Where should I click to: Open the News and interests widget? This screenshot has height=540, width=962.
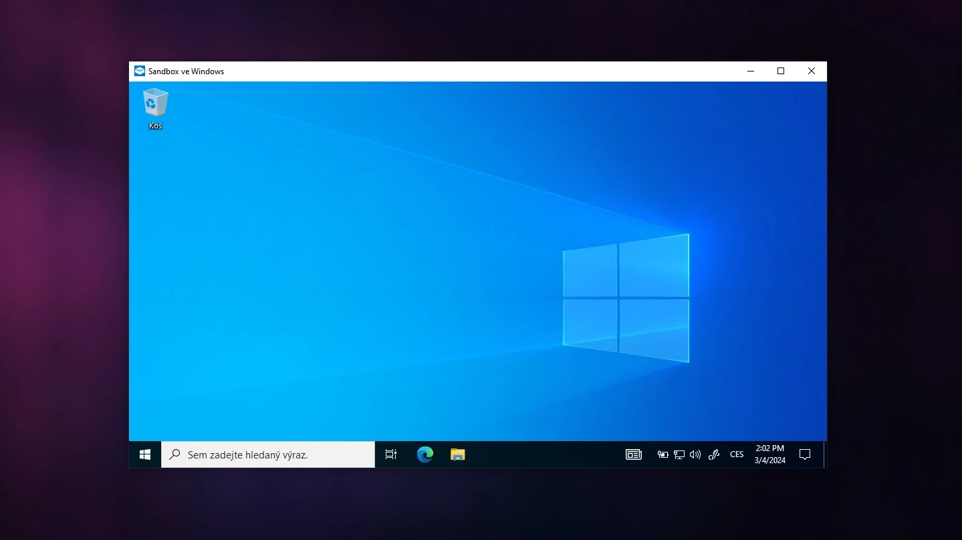coord(633,454)
